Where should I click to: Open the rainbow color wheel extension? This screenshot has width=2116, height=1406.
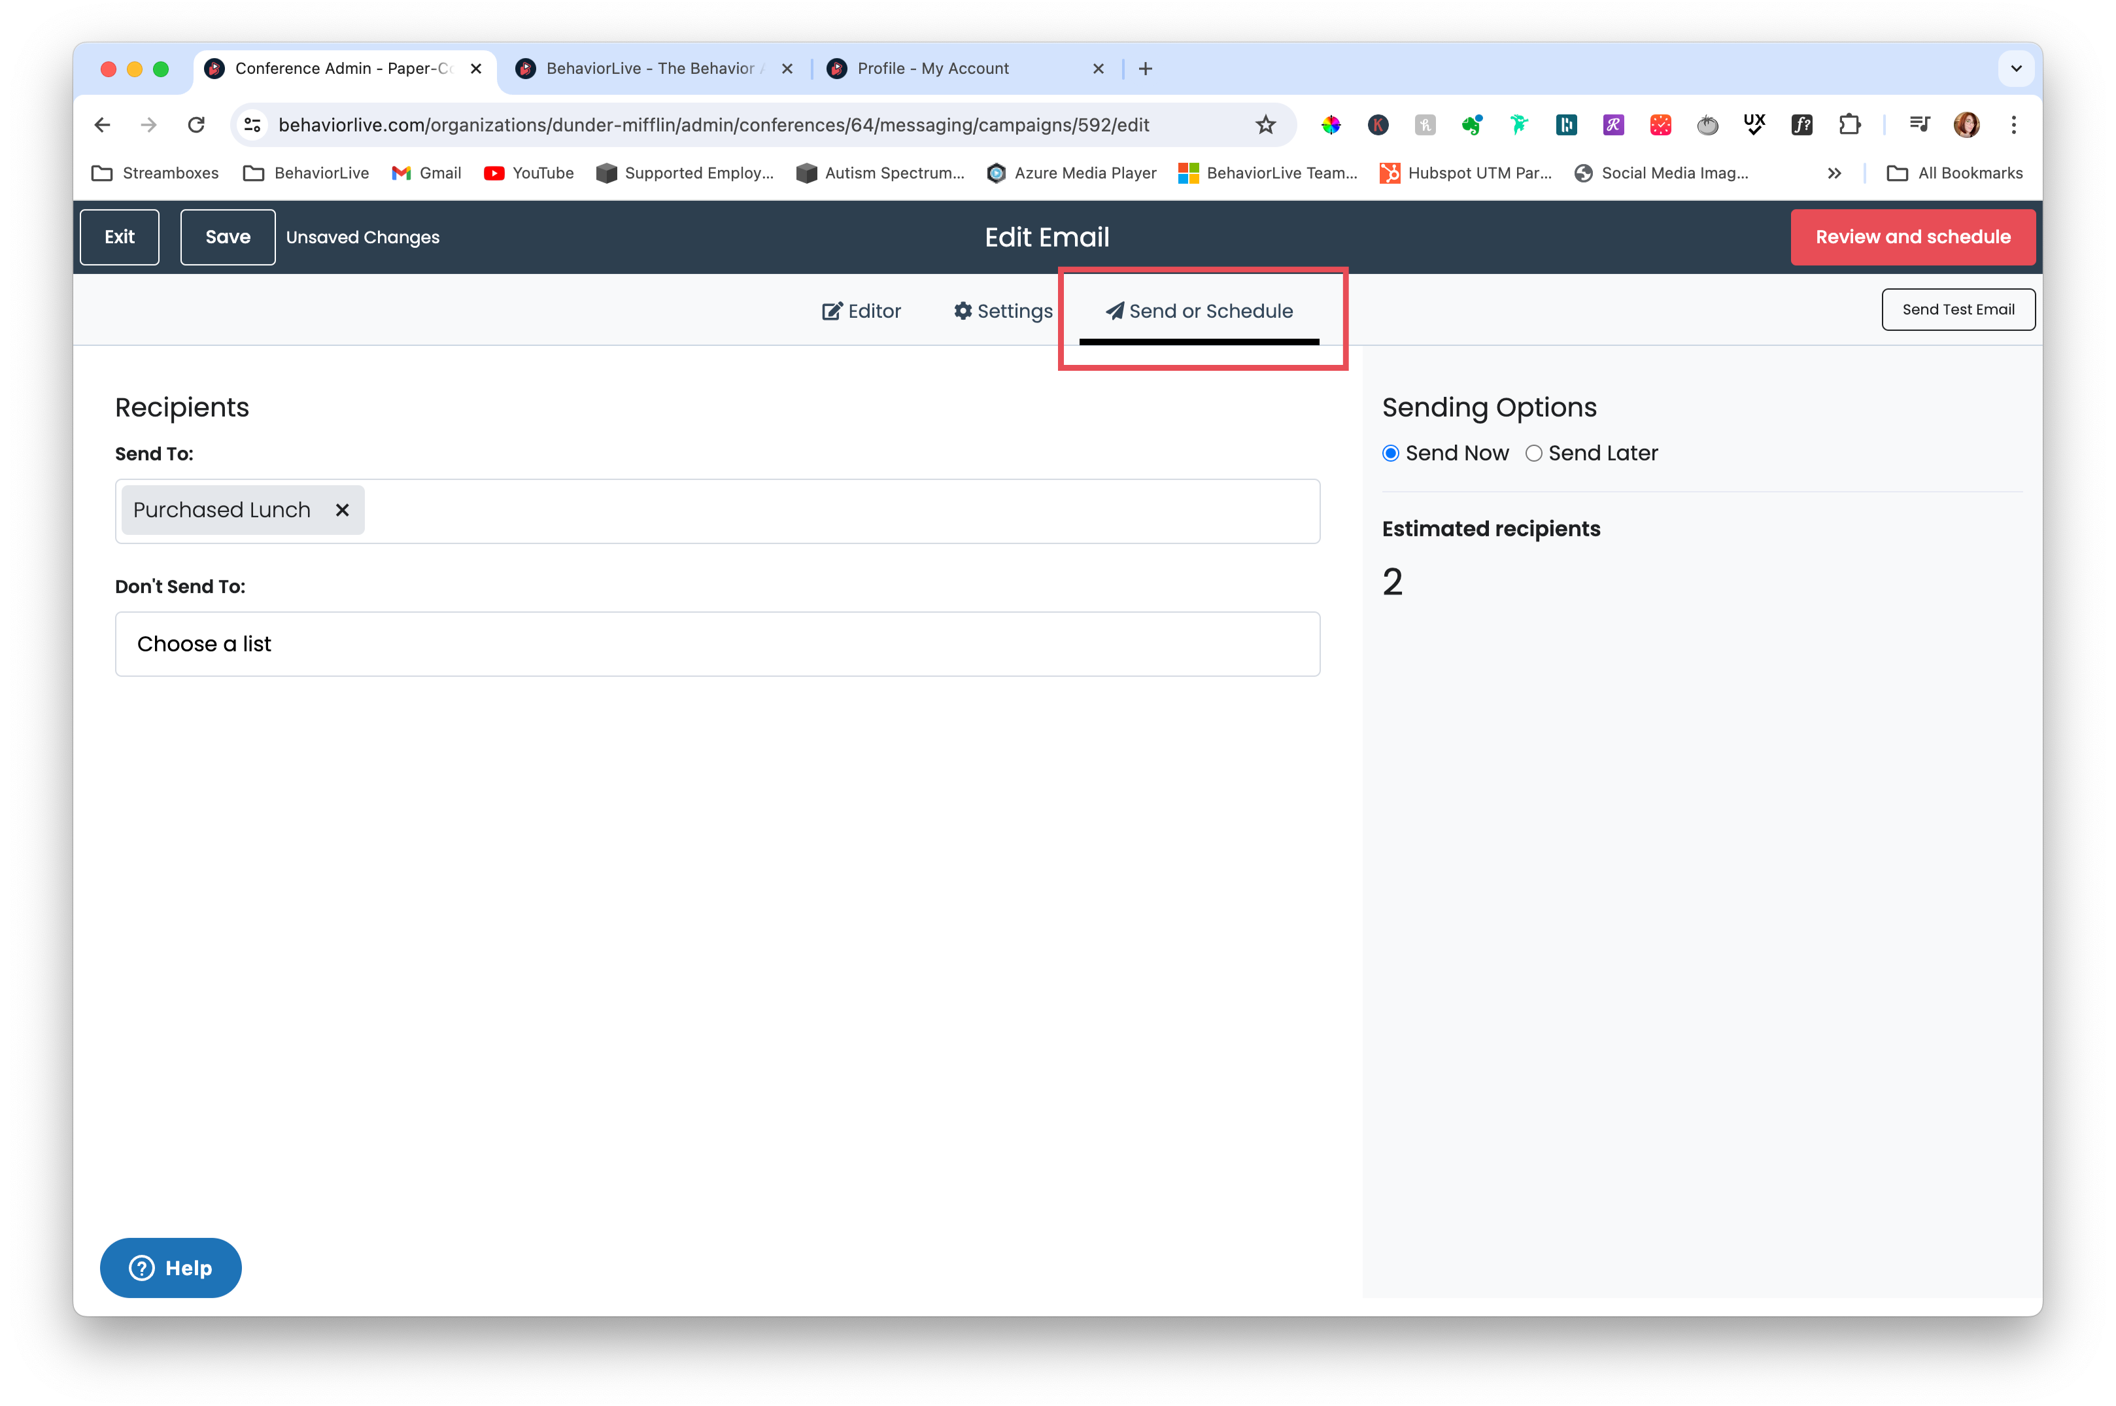1331,125
